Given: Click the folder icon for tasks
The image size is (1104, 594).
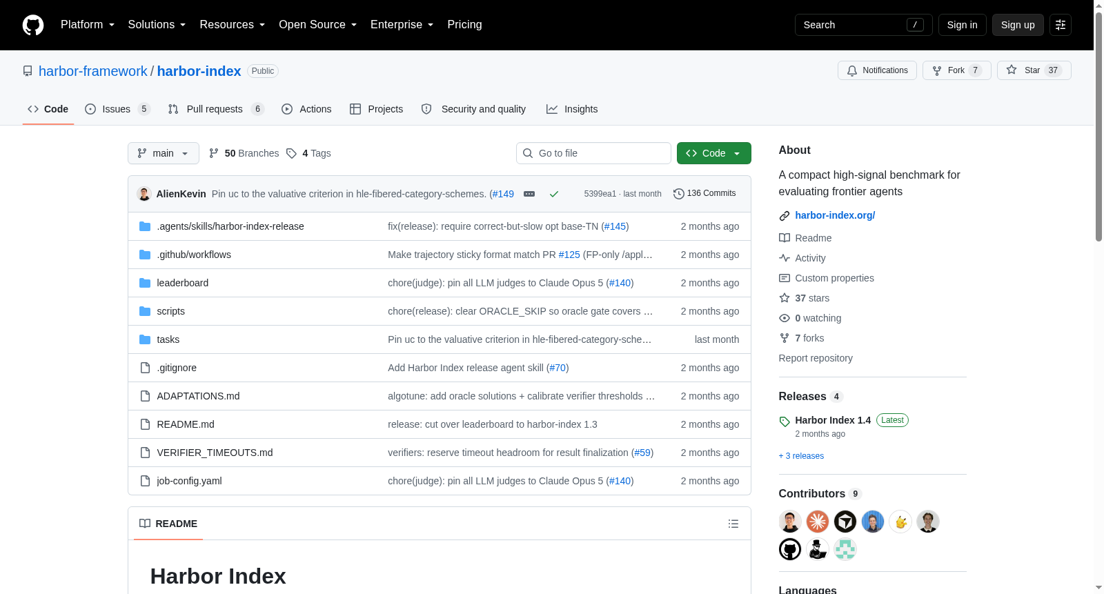Looking at the screenshot, I should (x=145, y=339).
